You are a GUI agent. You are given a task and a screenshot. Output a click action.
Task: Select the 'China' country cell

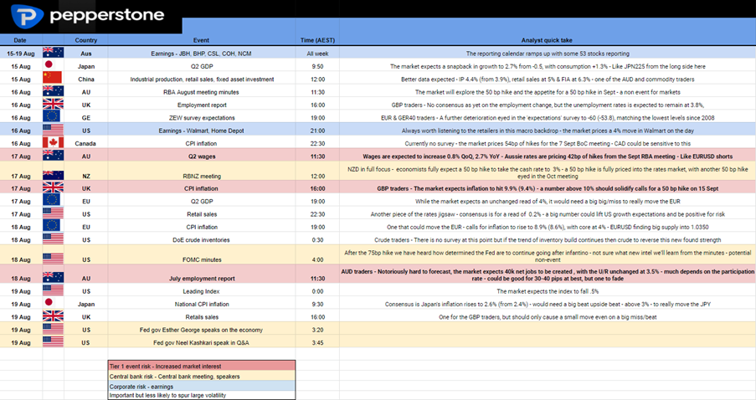coord(86,79)
